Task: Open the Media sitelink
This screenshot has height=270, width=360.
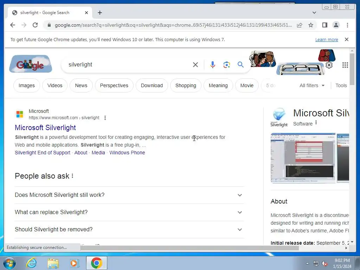Action: (x=98, y=153)
